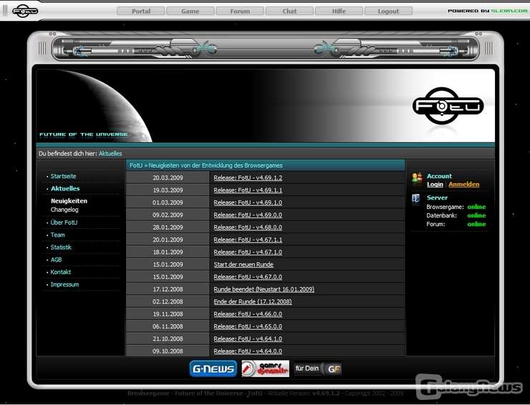This screenshot has height=405, width=530.
Task: Open 'Release: FotU - v4.69.1.2' news entry
Action: click(248, 178)
